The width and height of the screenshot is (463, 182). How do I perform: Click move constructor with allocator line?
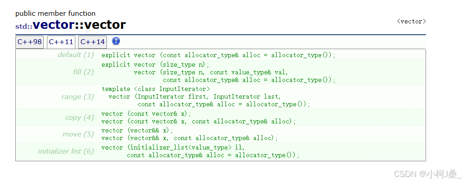(190, 138)
